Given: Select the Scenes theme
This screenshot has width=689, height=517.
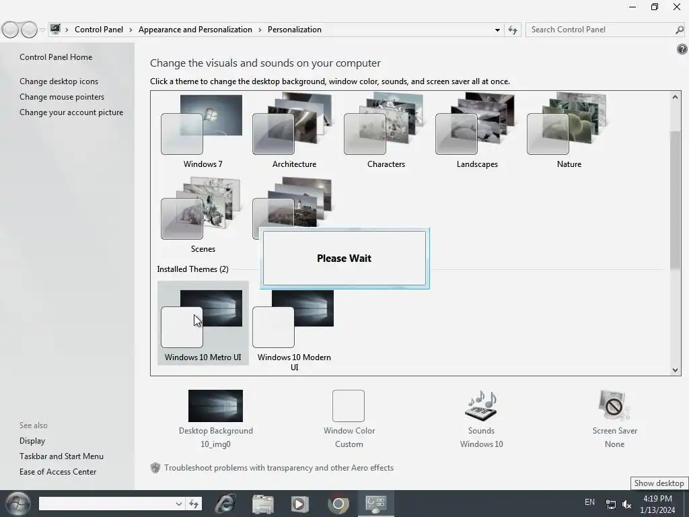Looking at the screenshot, I should (x=203, y=215).
